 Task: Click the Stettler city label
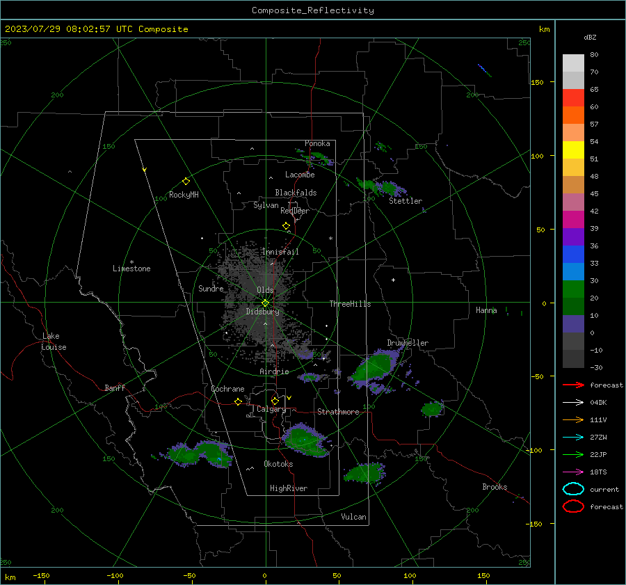[406, 201]
